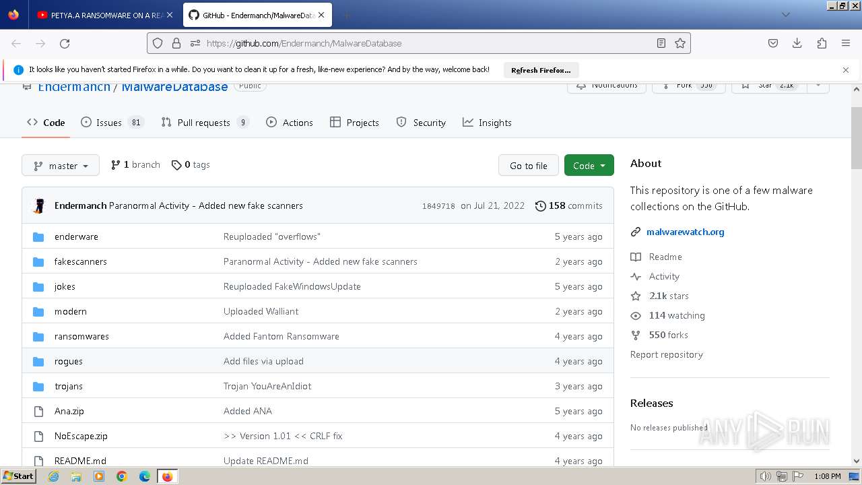Open the trojans folder
862x485 pixels.
69,387
